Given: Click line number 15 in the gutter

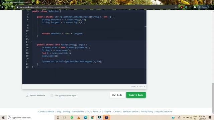Looking at the screenshot, I should [x=27, y=45].
